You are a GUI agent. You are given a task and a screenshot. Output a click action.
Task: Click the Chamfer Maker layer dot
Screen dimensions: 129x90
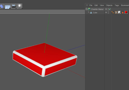coord(106,9)
